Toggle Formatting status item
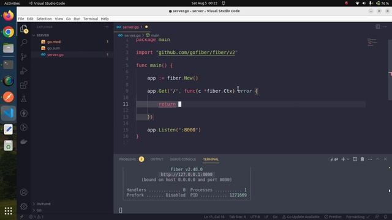 pos(357,217)
